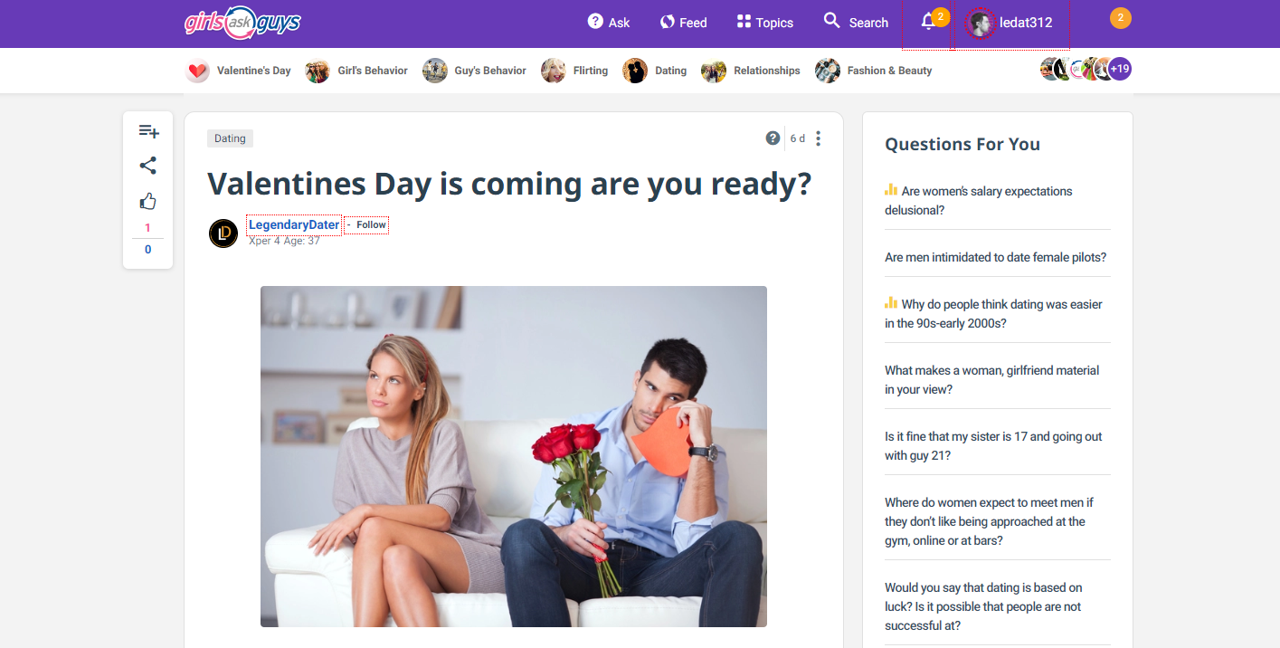Click the question-type help icon near 6 d
The width and height of the screenshot is (1280, 648).
point(773,138)
